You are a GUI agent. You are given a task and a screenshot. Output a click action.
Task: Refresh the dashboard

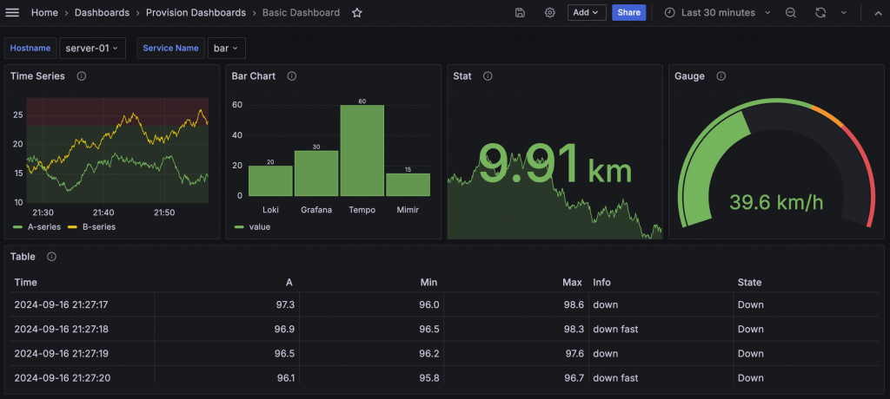coord(820,12)
